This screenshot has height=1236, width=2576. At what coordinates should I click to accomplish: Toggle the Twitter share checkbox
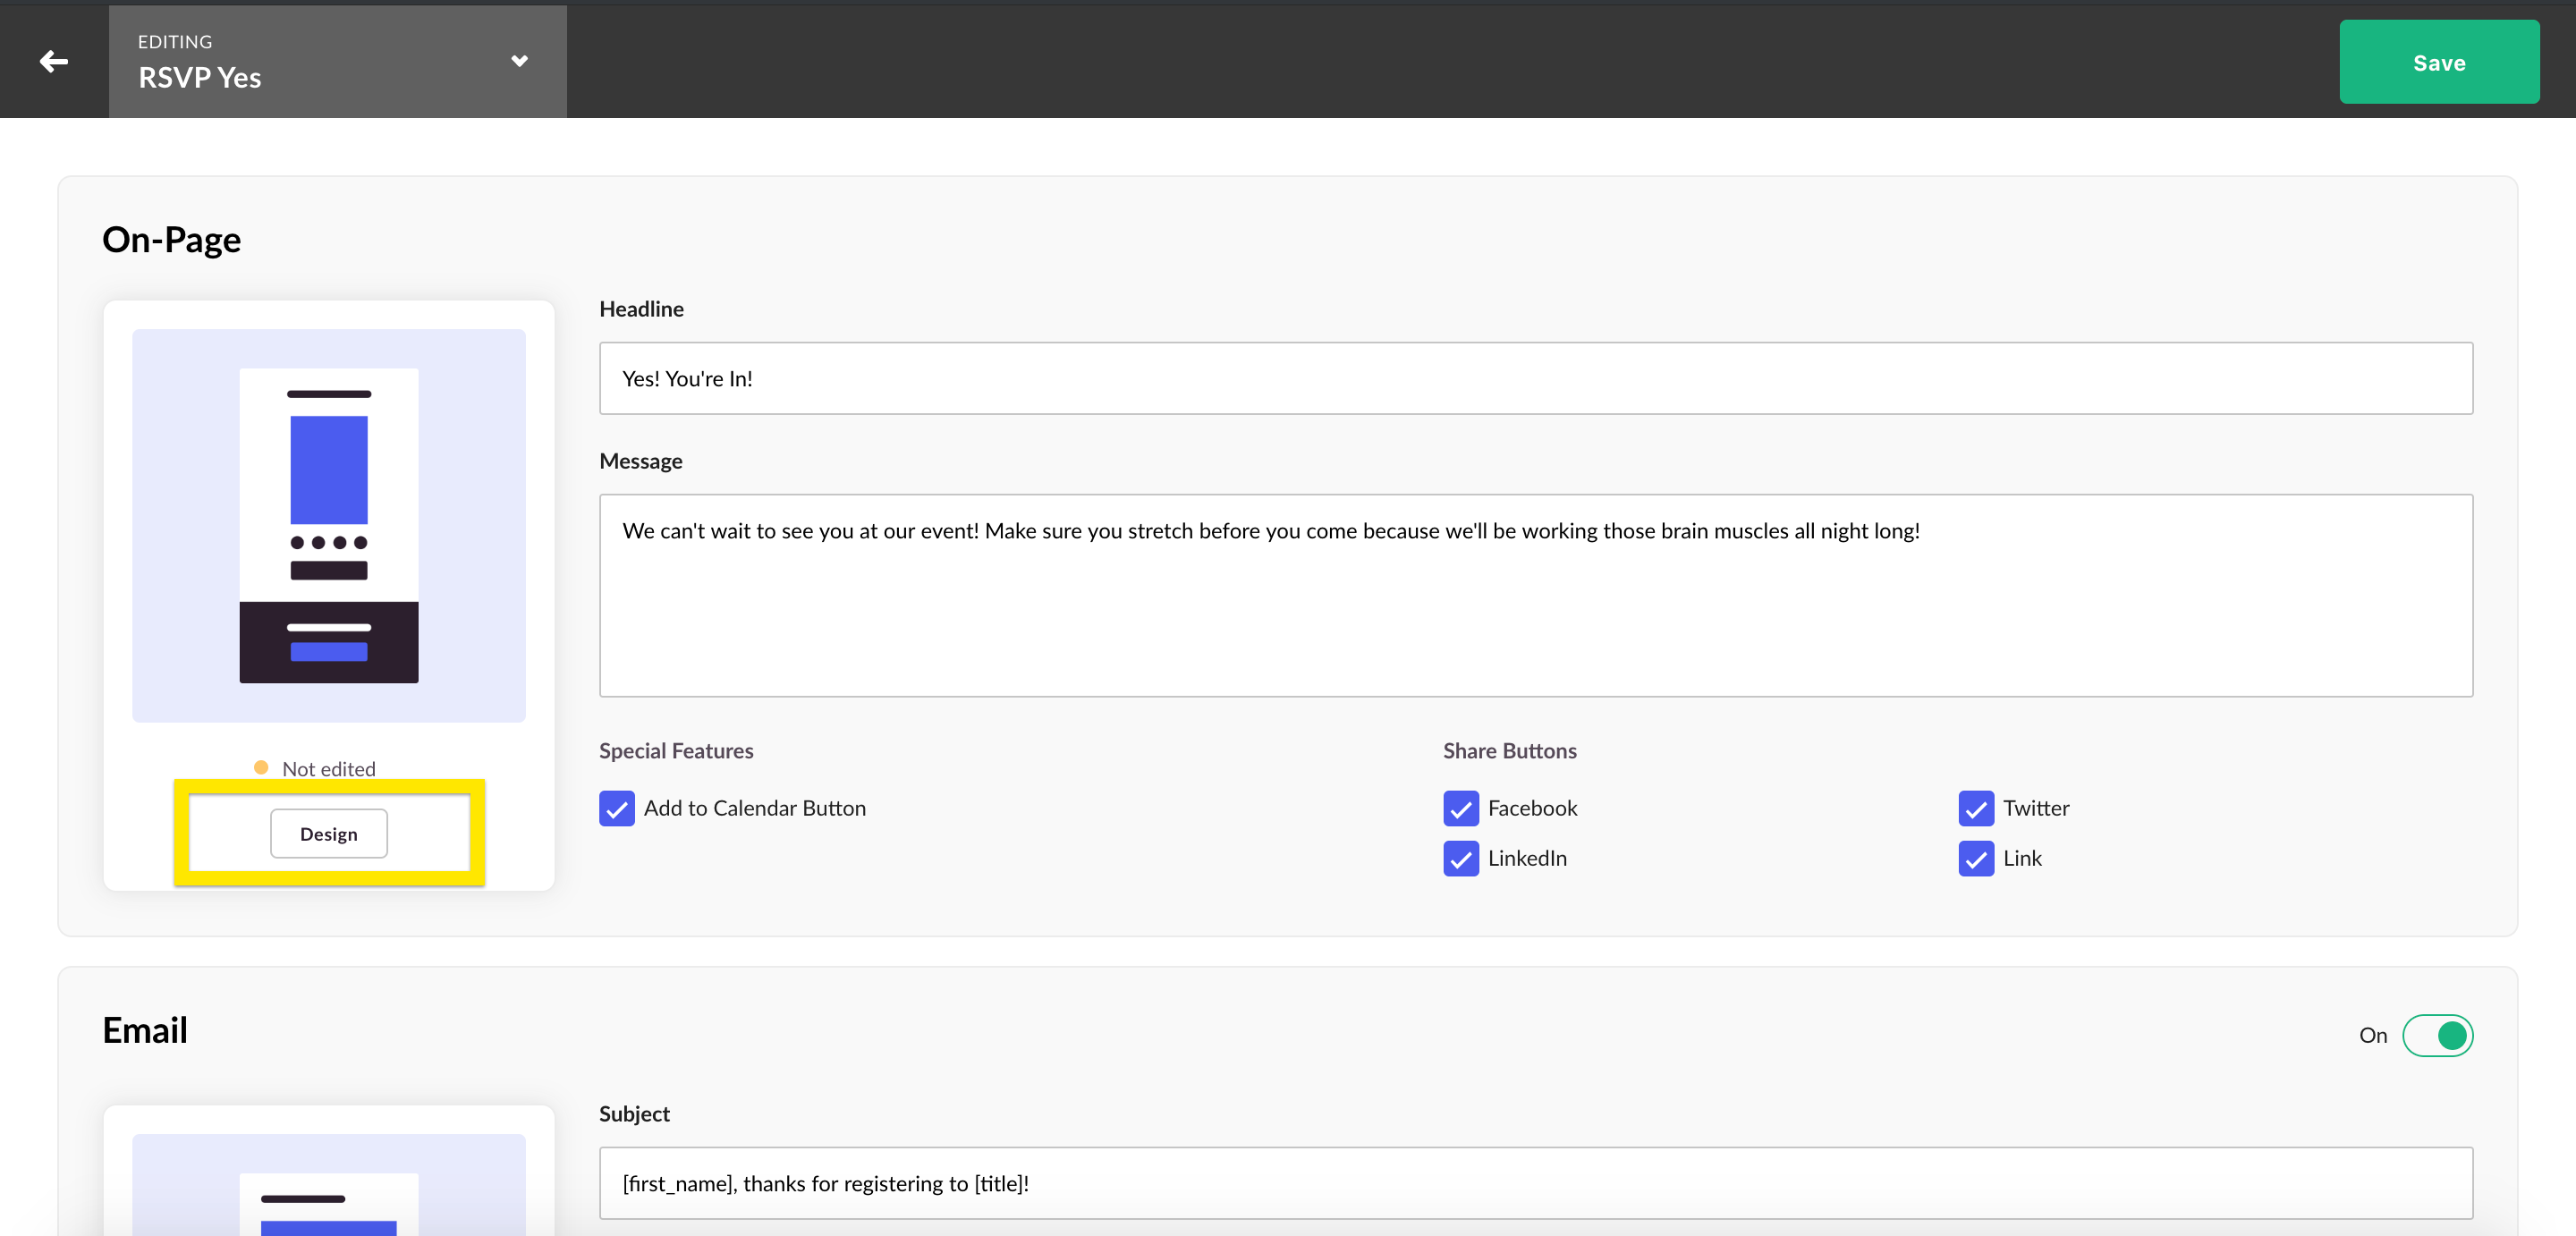[1975, 808]
